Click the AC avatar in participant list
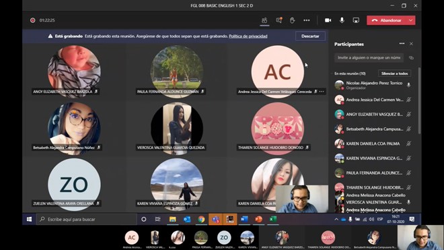The image size is (444, 250). (339, 100)
